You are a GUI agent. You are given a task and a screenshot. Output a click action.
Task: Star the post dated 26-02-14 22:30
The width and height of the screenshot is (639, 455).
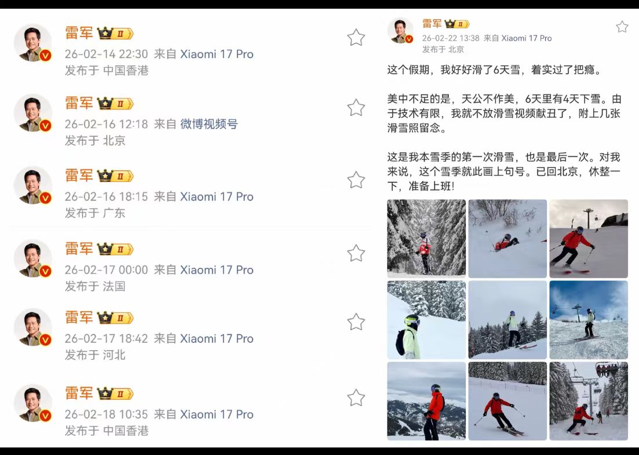point(356,38)
